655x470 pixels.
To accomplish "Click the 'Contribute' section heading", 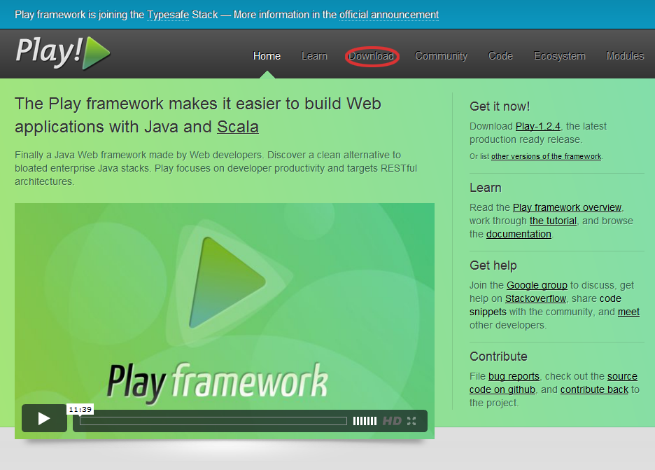I will pos(498,357).
